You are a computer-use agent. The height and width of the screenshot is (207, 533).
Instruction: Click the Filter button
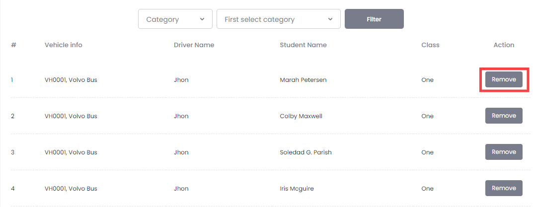click(x=374, y=19)
